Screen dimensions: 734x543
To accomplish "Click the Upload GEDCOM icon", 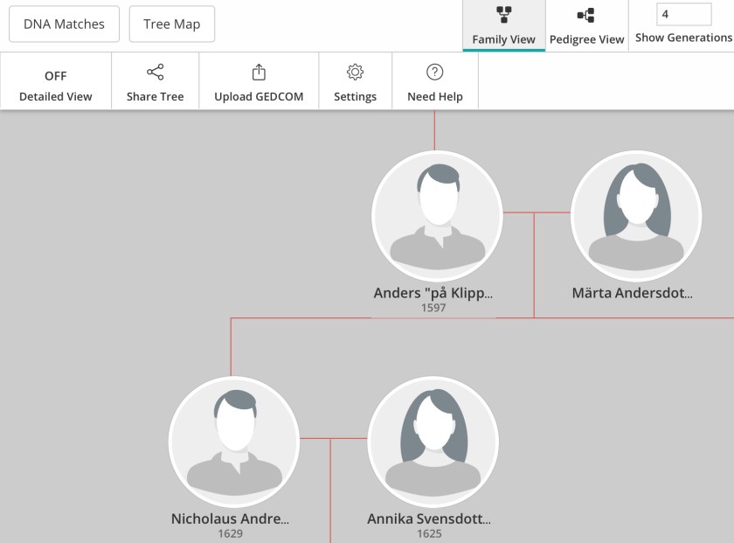I will [259, 73].
